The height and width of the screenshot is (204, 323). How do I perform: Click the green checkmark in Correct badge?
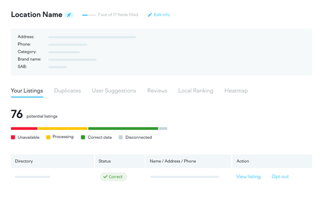pos(105,177)
